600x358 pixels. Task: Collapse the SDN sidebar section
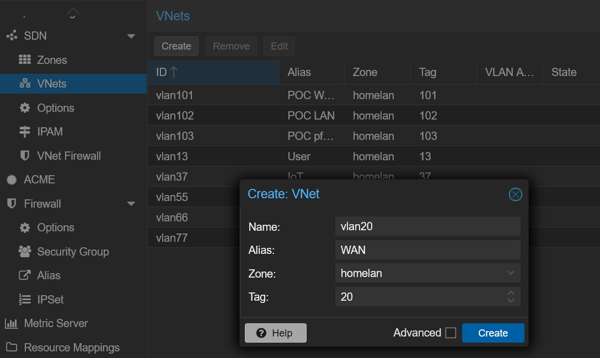pos(131,35)
